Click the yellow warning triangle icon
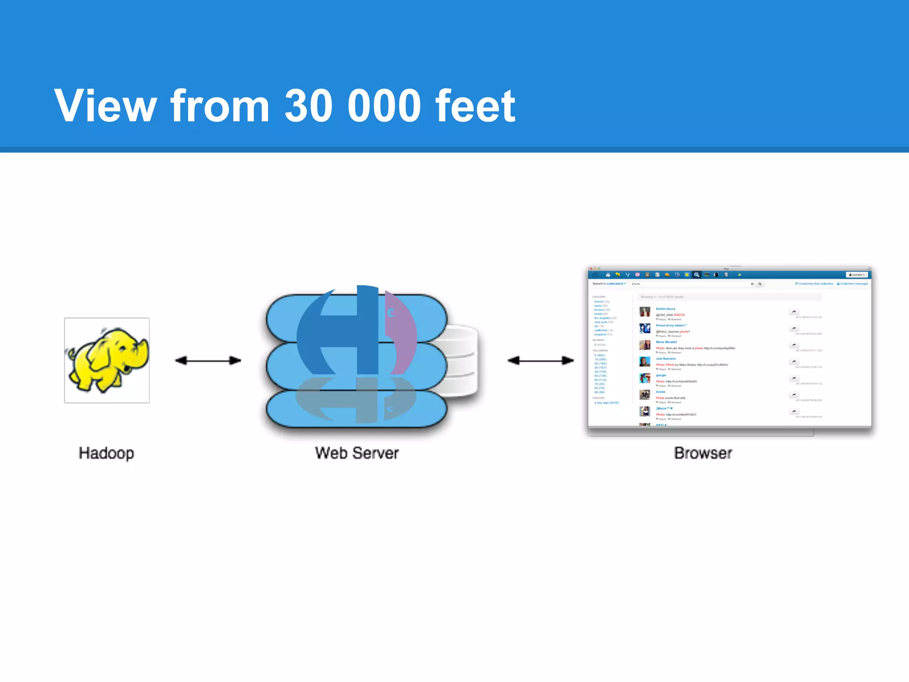The height and width of the screenshot is (682, 909). [739, 275]
